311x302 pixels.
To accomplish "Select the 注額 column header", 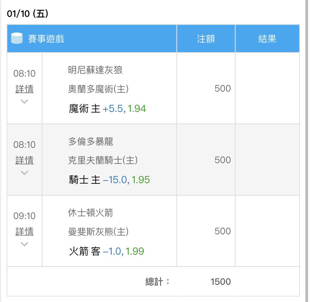I will click(x=206, y=38).
